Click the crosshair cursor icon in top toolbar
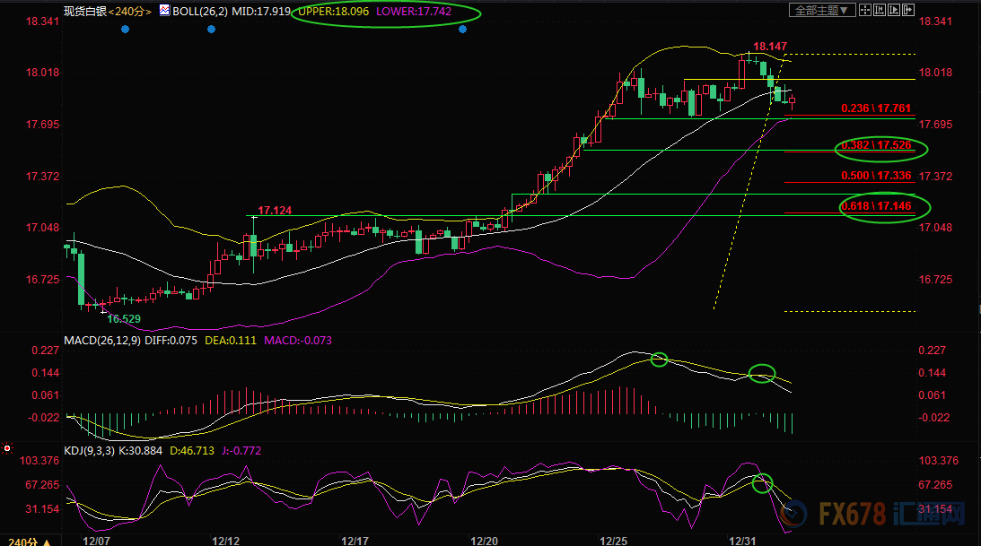 click(x=865, y=10)
